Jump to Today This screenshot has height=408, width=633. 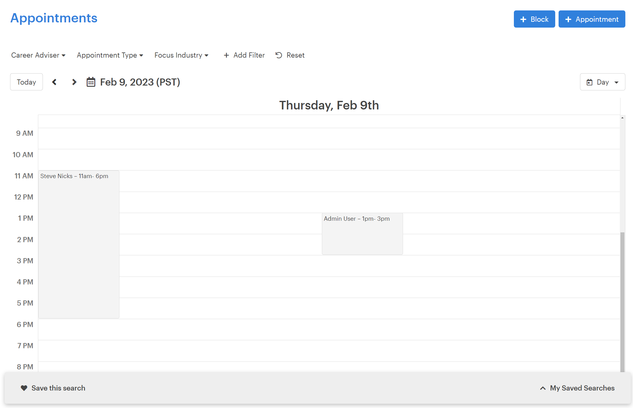(26, 82)
